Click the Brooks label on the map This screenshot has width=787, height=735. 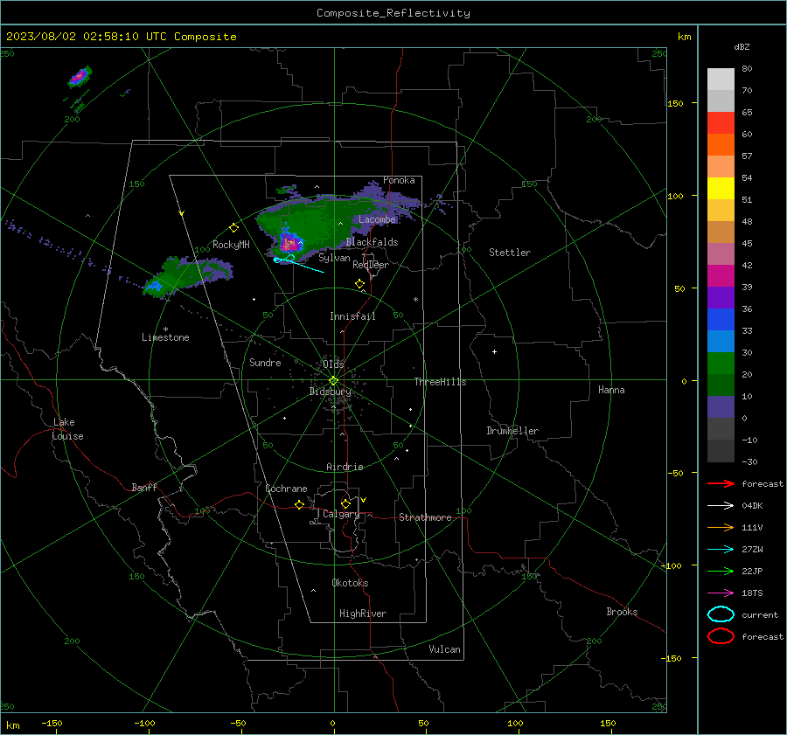[622, 612]
